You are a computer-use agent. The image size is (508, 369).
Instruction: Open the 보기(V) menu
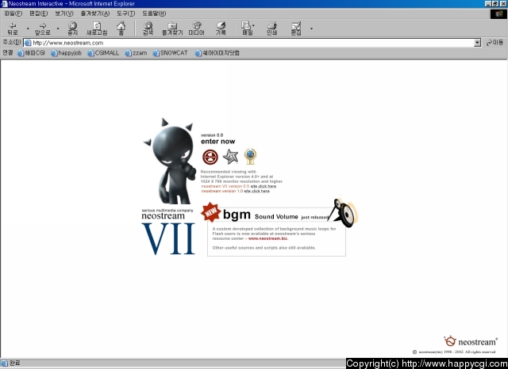coord(63,13)
